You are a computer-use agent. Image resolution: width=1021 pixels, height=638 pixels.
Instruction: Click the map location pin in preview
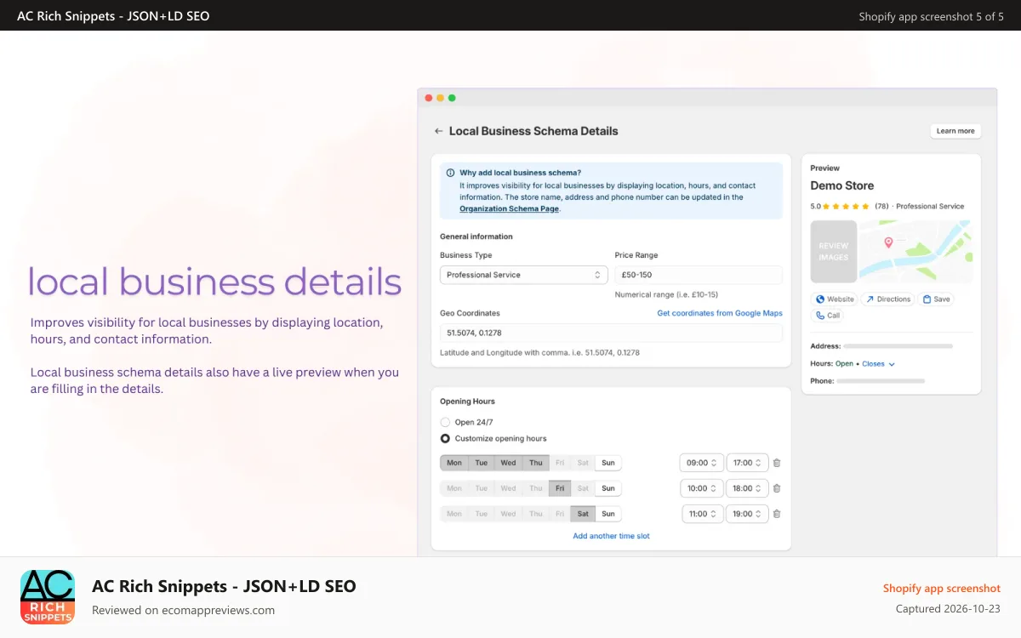(x=888, y=242)
